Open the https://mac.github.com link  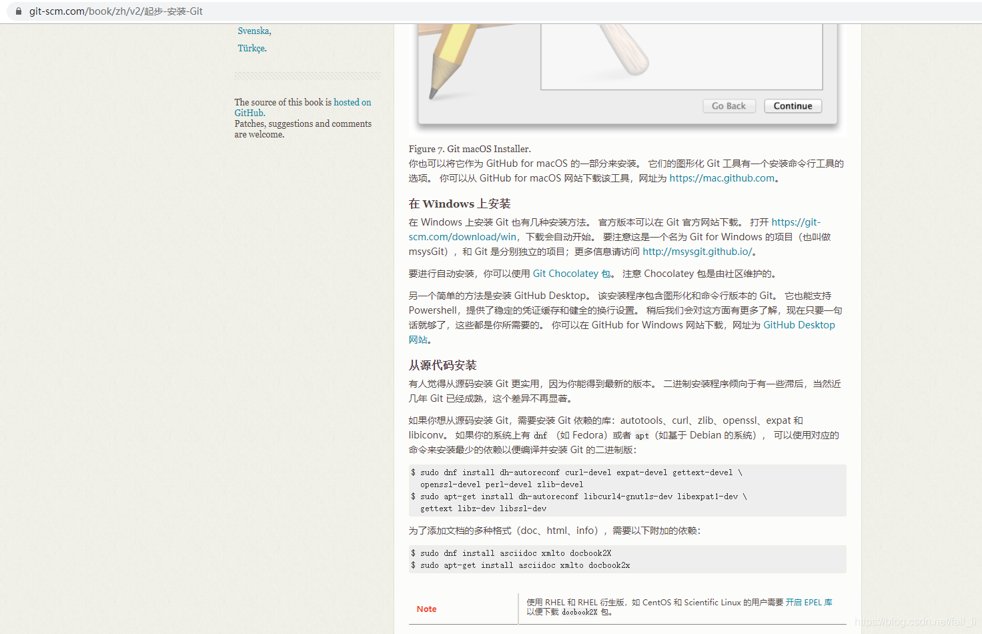pyautogui.click(x=722, y=178)
